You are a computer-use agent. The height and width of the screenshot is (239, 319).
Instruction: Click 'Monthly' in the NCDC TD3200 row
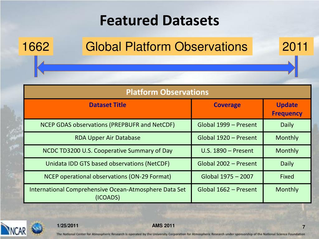click(x=287, y=151)
